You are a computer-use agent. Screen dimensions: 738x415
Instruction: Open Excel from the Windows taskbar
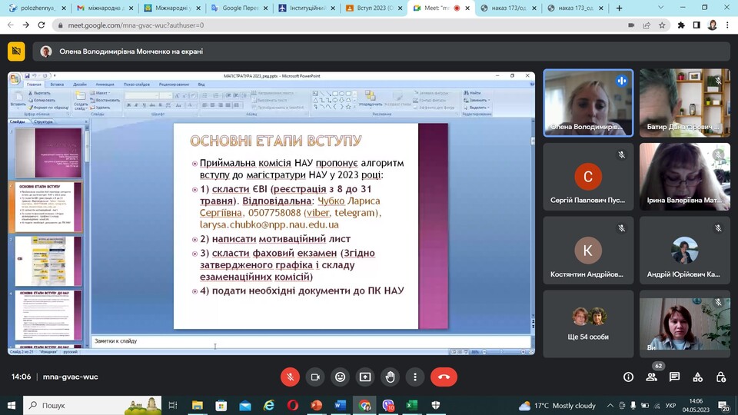pos(411,405)
